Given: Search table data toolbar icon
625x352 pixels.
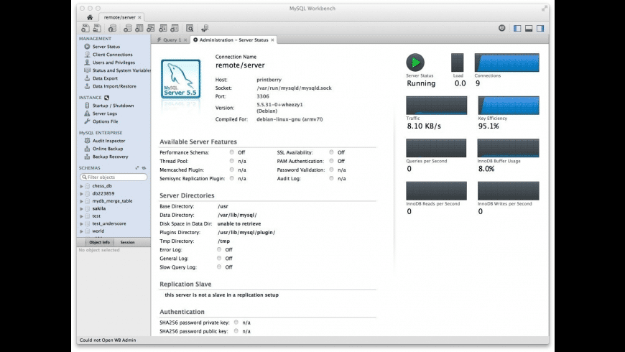Looking at the screenshot, I should (190, 28).
